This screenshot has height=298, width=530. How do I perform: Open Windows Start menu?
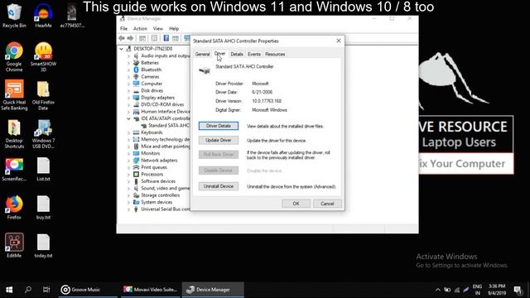pos(9,290)
